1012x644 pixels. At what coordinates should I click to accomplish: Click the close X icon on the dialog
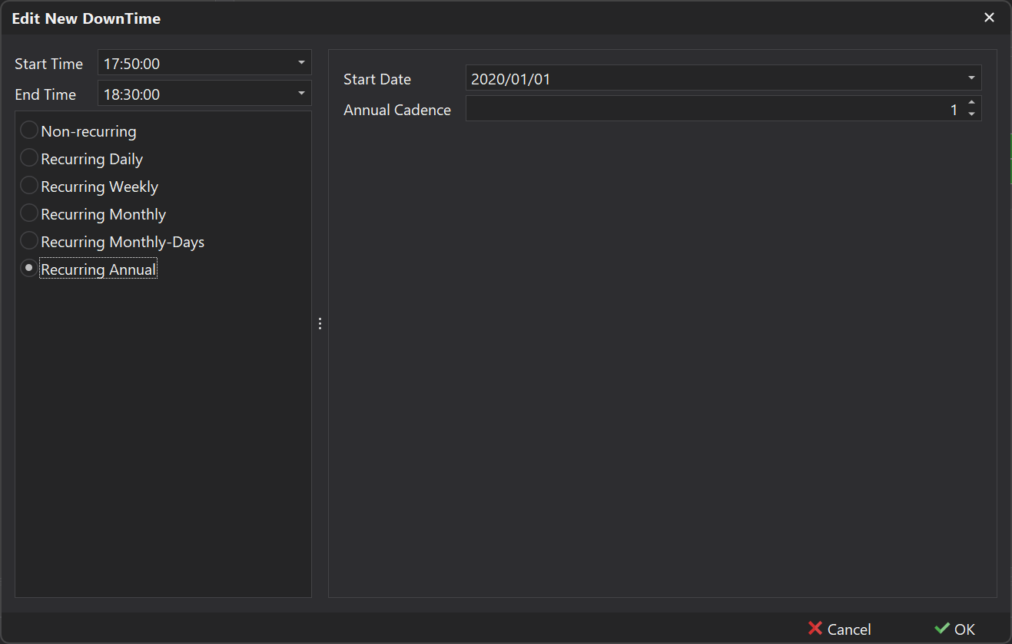pyautogui.click(x=989, y=17)
